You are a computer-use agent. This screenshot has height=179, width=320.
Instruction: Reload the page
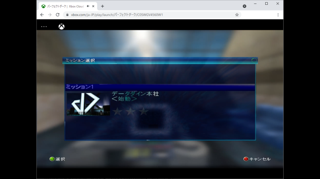(x=57, y=14)
